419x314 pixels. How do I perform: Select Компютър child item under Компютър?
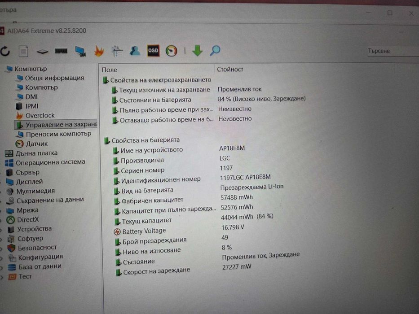pyautogui.click(x=37, y=87)
